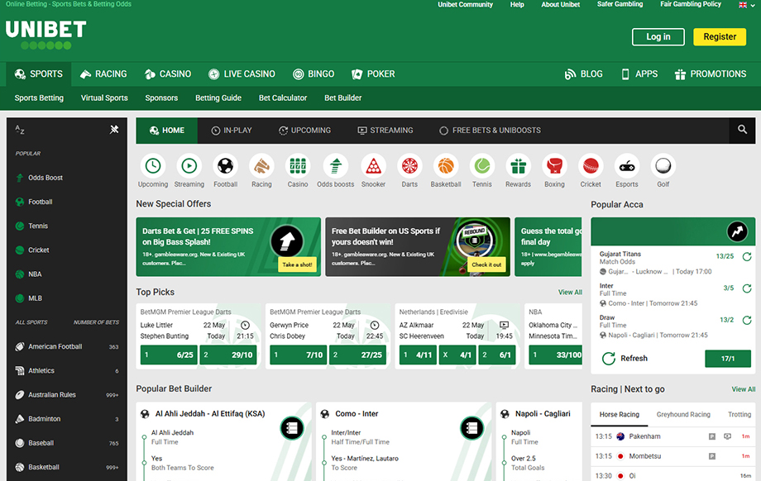Switch to the Upcoming tab
The image size is (761, 481).
304,131
